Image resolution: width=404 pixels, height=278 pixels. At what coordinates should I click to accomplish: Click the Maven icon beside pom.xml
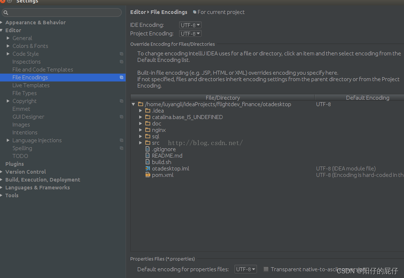click(x=147, y=175)
